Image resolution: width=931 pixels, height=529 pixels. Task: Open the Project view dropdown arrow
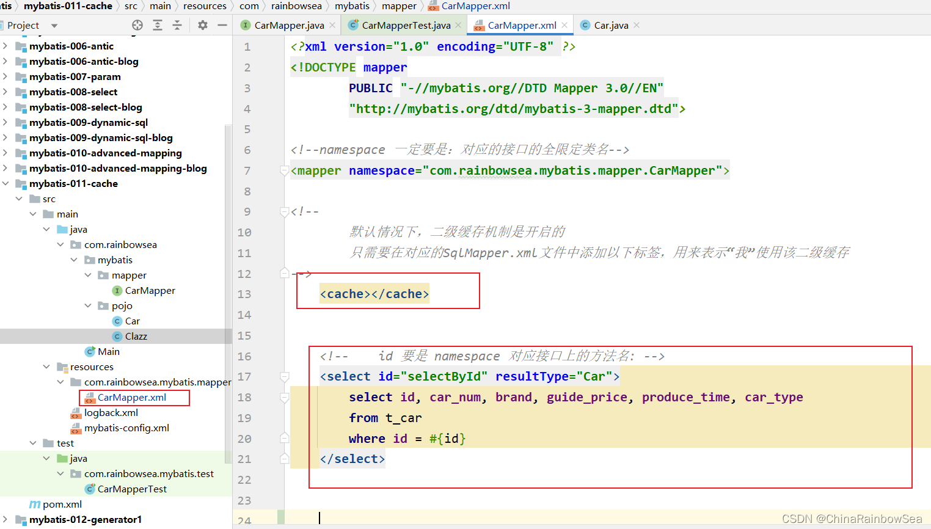(54, 26)
